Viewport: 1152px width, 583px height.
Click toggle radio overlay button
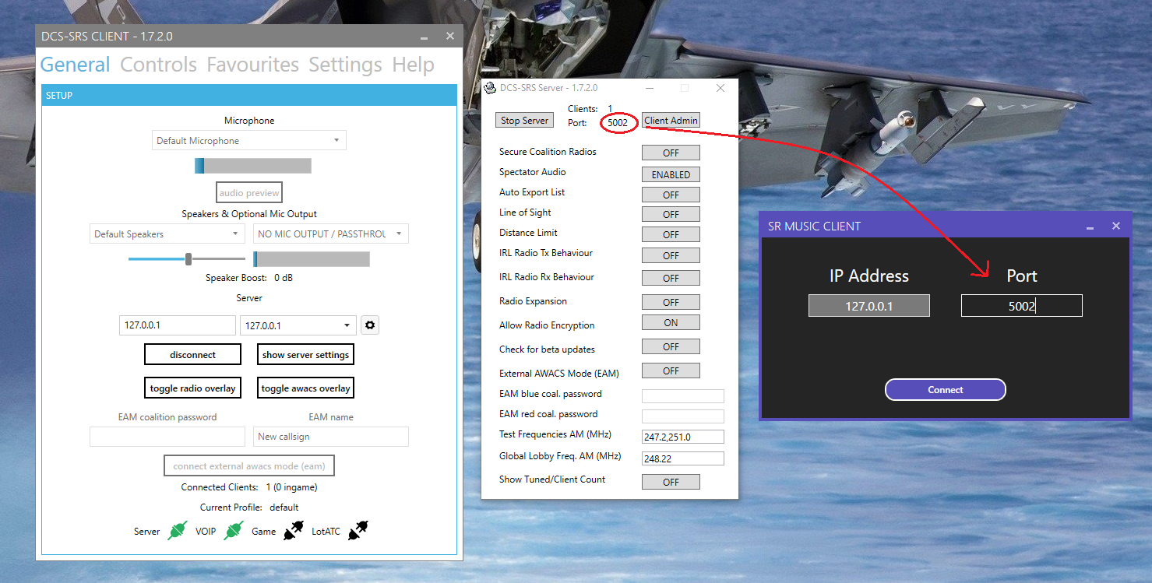coord(192,388)
